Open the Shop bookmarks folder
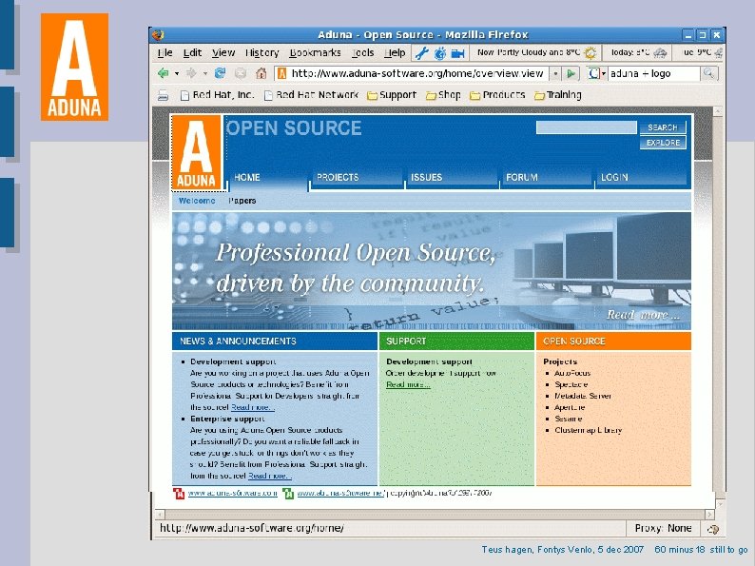Screen dimensions: 755x566 click(443, 95)
